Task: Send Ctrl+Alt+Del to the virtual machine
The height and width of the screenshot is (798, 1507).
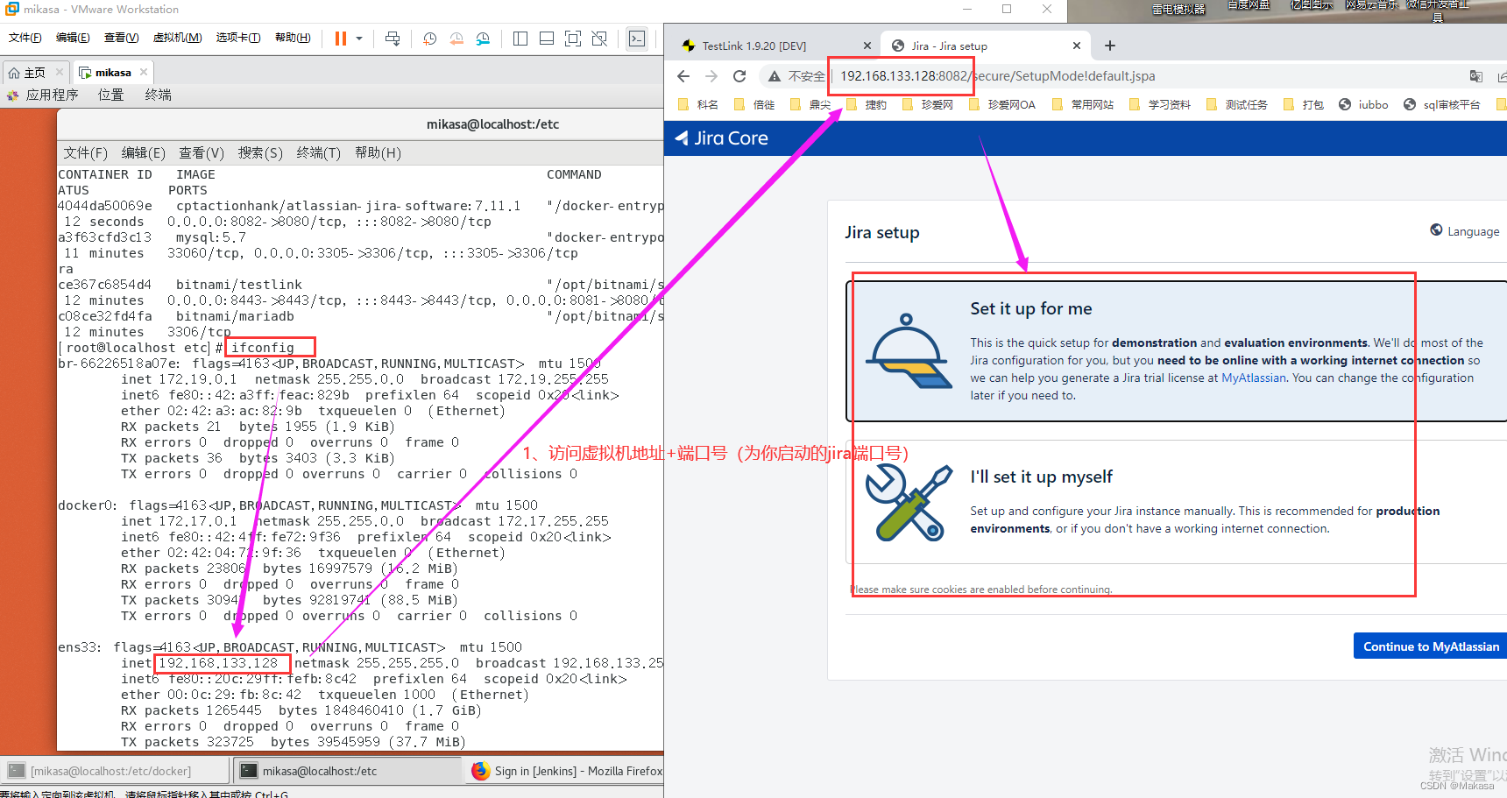Action: coord(393,39)
